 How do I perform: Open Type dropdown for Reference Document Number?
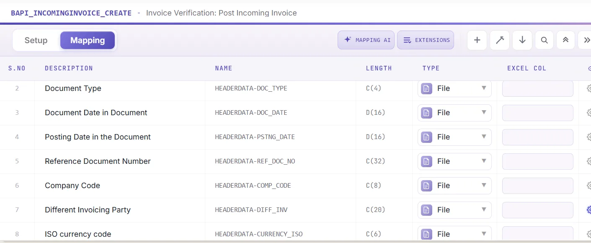454,161
